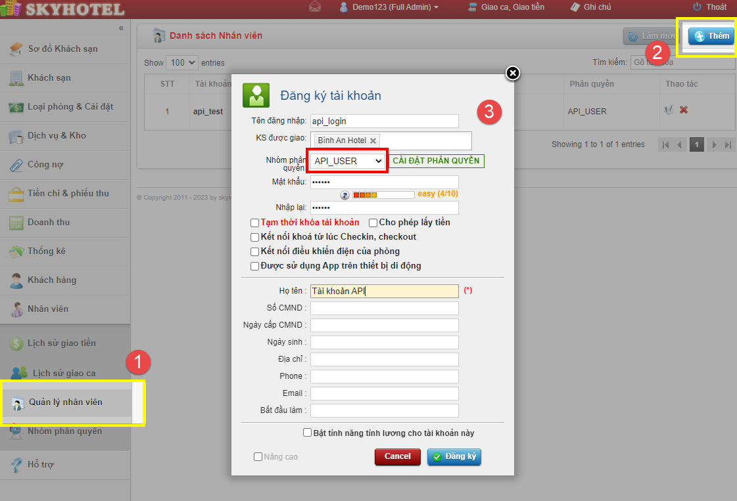Go to the last page of the table
Screen dimensions: 737x501
728,144
